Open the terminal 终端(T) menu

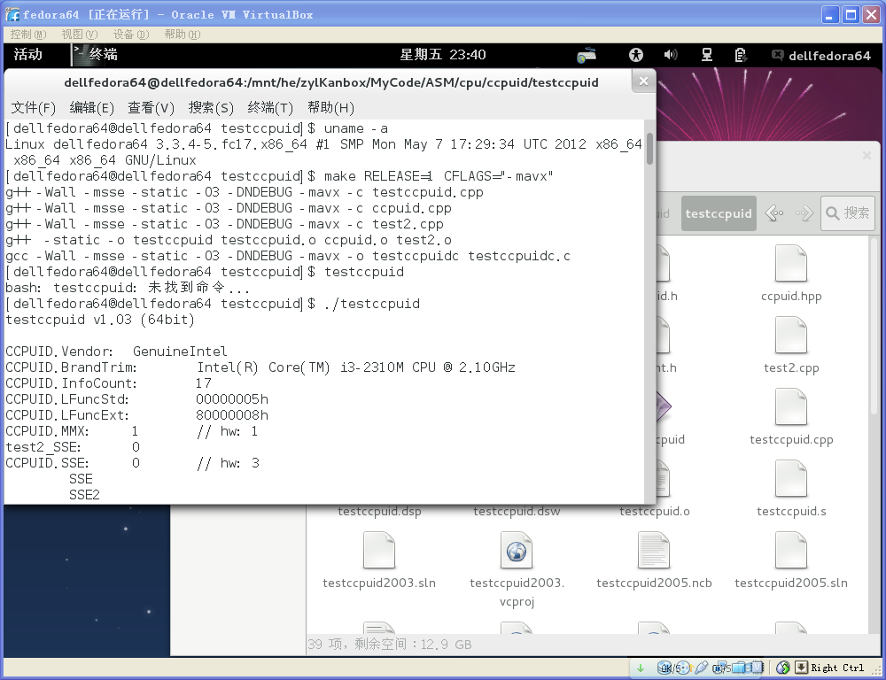[x=270, y=107]
